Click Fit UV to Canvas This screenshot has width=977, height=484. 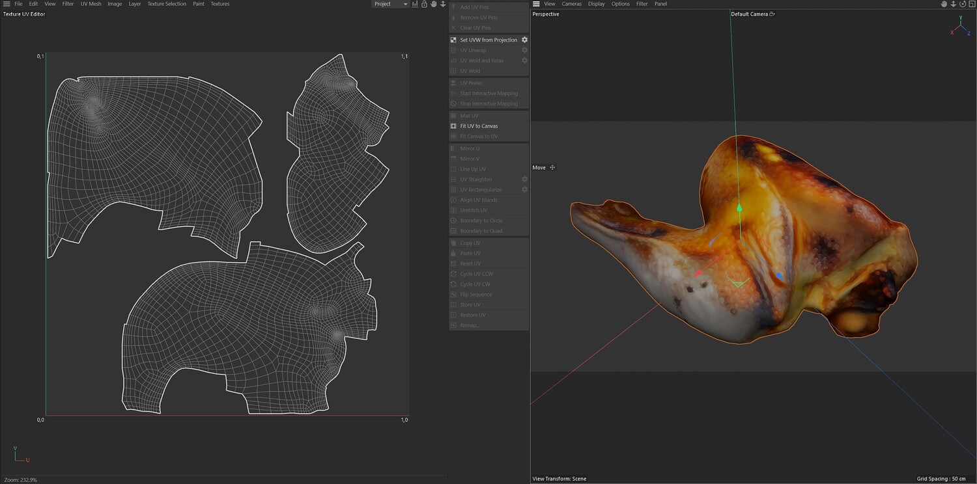tap(479, 126)
